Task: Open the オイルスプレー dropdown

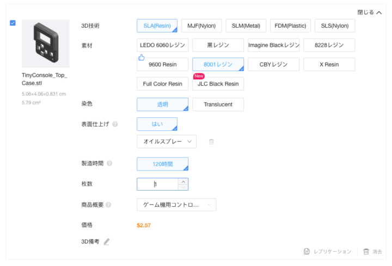Action: pos(166,142)
